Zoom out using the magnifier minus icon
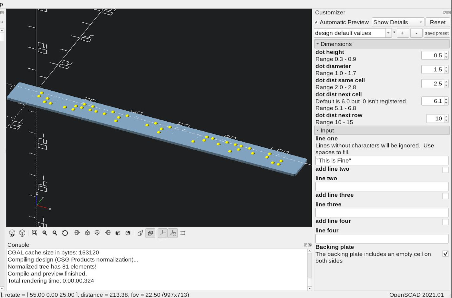The width and height of the screenshot is (452, 298). (x=55, y=233)
